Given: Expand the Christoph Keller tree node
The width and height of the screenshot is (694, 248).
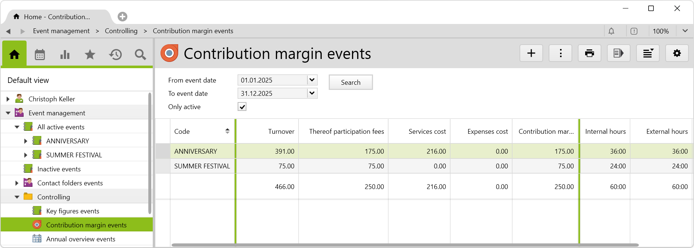Looking at the screenshot, I should [x=8, y=99].
